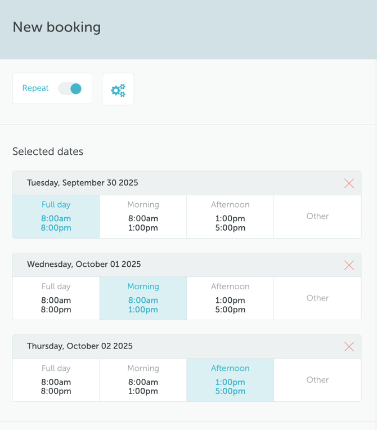Click the Repeat label text
Viewport: 377px width, 430px height.
35,88
